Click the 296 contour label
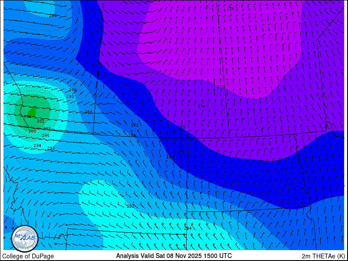Viewport: 348px width, 261px height. (46, 136)
